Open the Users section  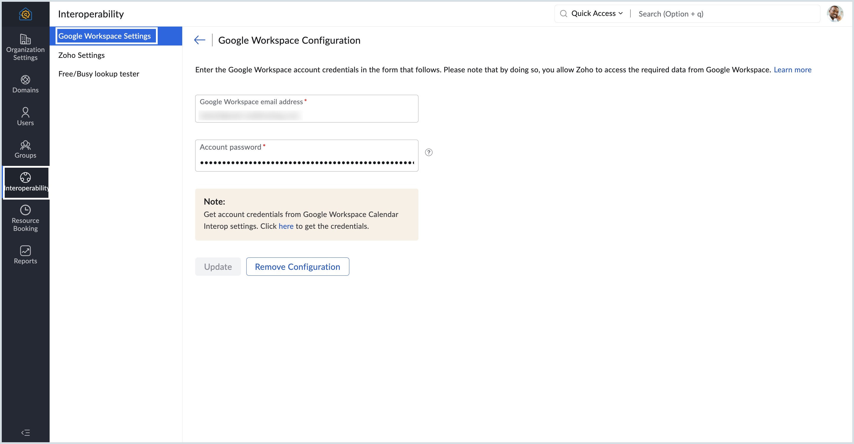point(25,117)
